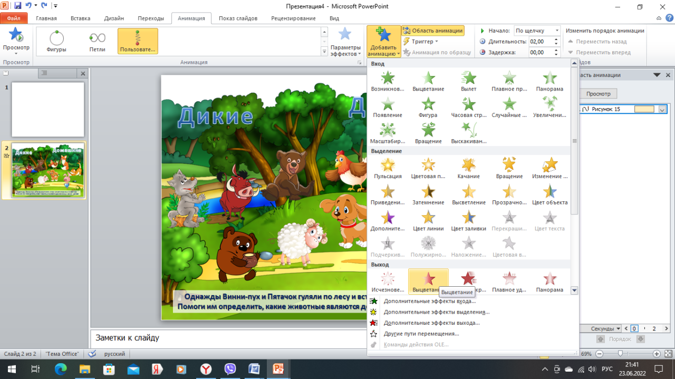Viewport: 675px width, 379px height.
Task: Increase the Длительность value
Action: pos(556,39)
